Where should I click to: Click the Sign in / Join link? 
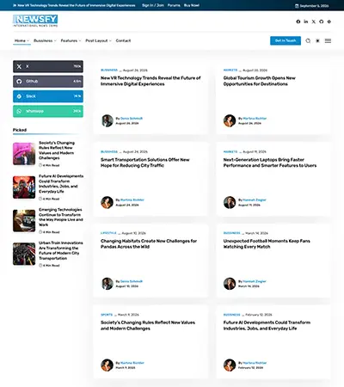[x=153, y=5]
